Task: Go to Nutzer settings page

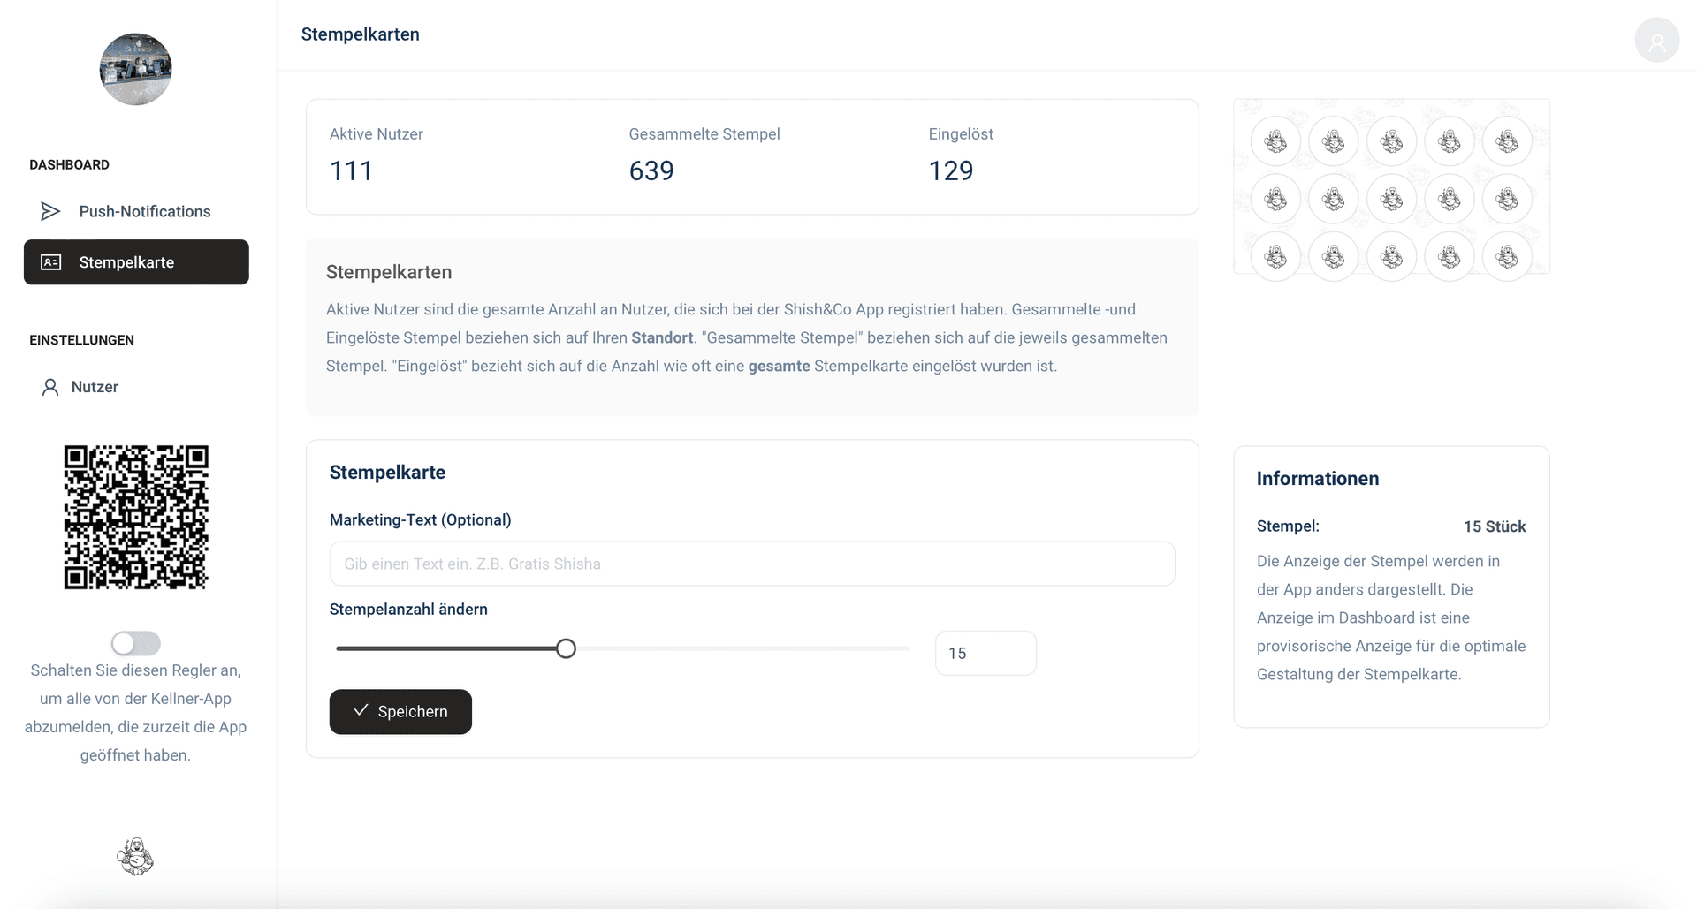Action: (x=95, y=387)
